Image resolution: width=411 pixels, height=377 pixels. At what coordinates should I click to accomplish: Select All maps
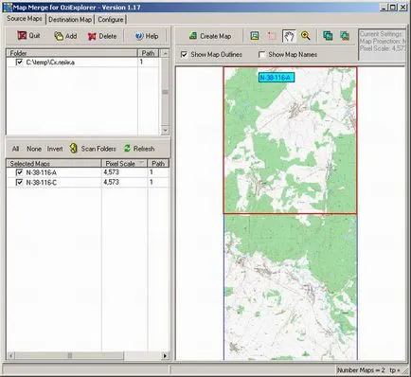pyautogui.click(x=15, y=149)
